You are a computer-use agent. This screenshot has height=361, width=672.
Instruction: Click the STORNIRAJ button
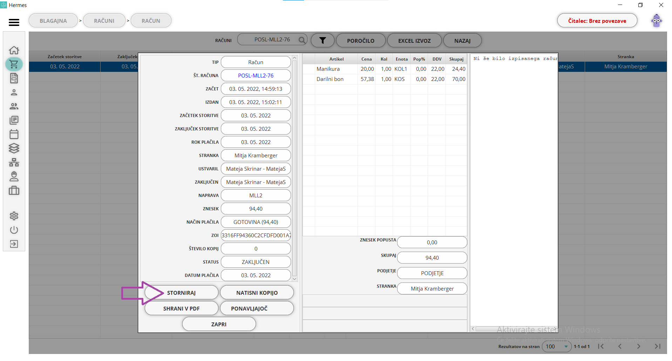[x=181, y=293]
